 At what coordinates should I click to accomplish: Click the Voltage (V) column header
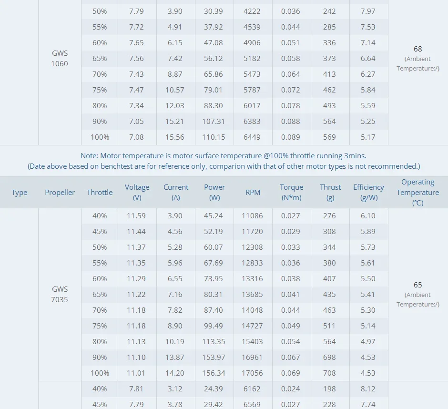tap(137, 193)
